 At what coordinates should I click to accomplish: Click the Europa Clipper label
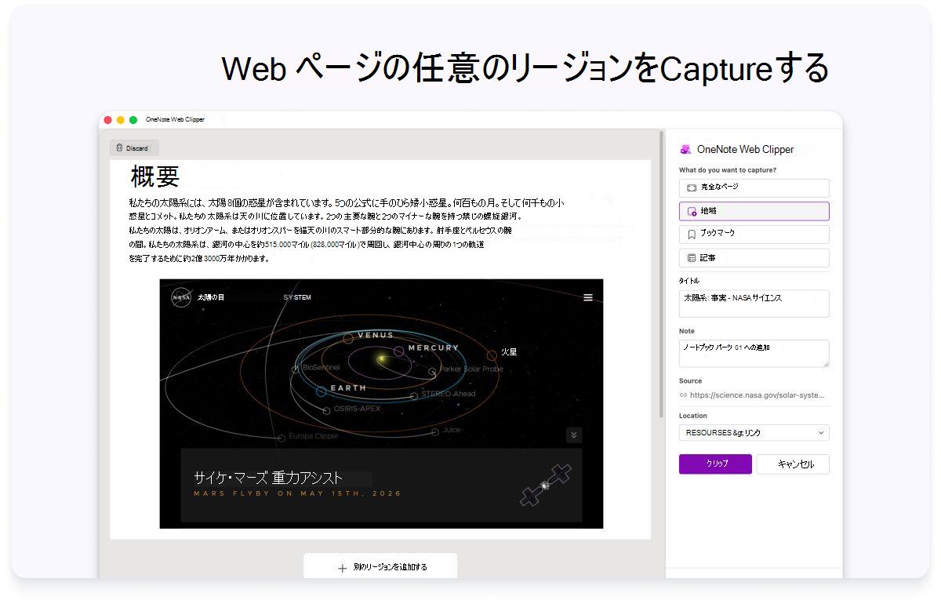pos(314,436)
